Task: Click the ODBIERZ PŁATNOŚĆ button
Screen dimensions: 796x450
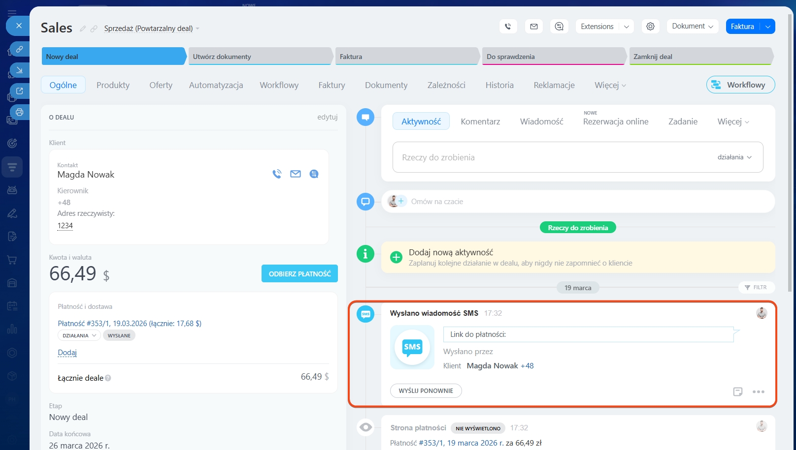Action: [x=299, y=274]
